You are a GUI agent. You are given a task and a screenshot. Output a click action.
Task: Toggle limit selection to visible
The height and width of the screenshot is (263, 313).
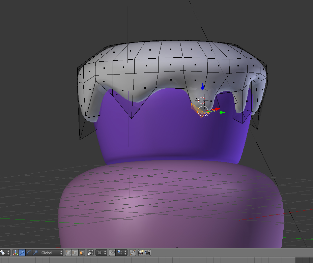point(90,253)
